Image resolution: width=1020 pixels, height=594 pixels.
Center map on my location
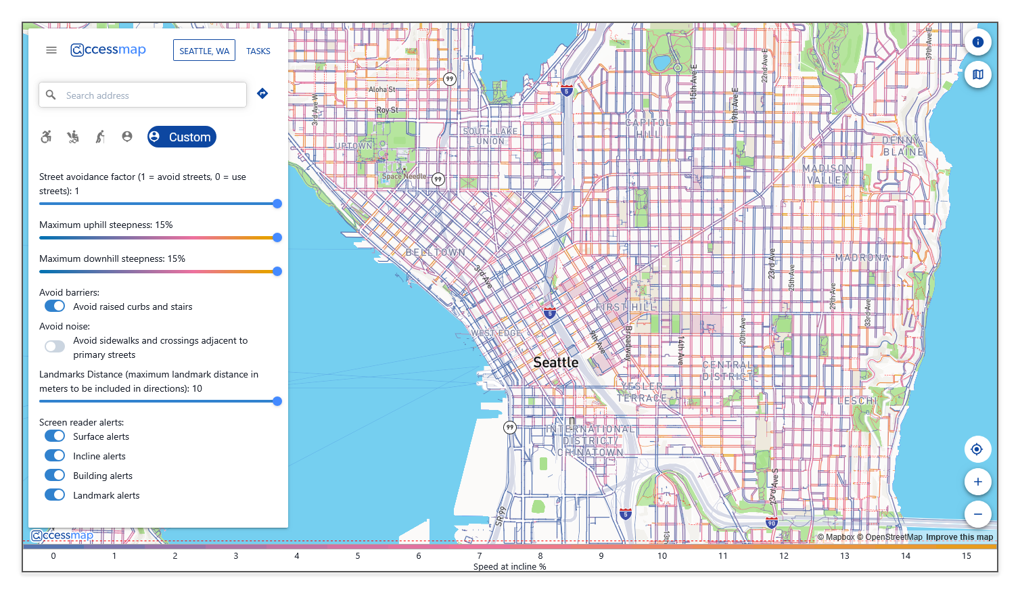pyautogui.click(x=977, y=449)
